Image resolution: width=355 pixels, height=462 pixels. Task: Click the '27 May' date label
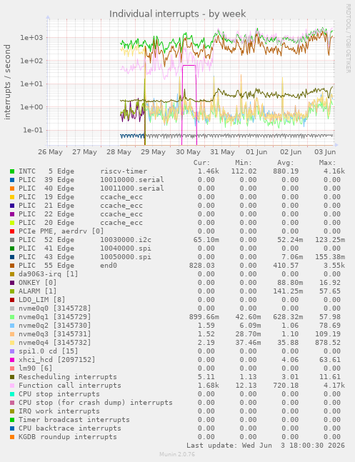coord(84,152)
